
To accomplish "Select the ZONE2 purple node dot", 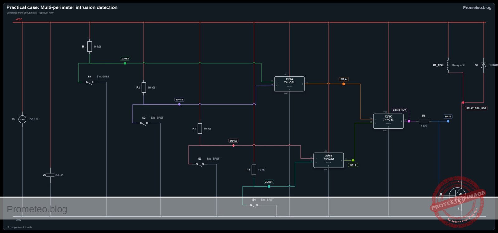I will point(179,105).
